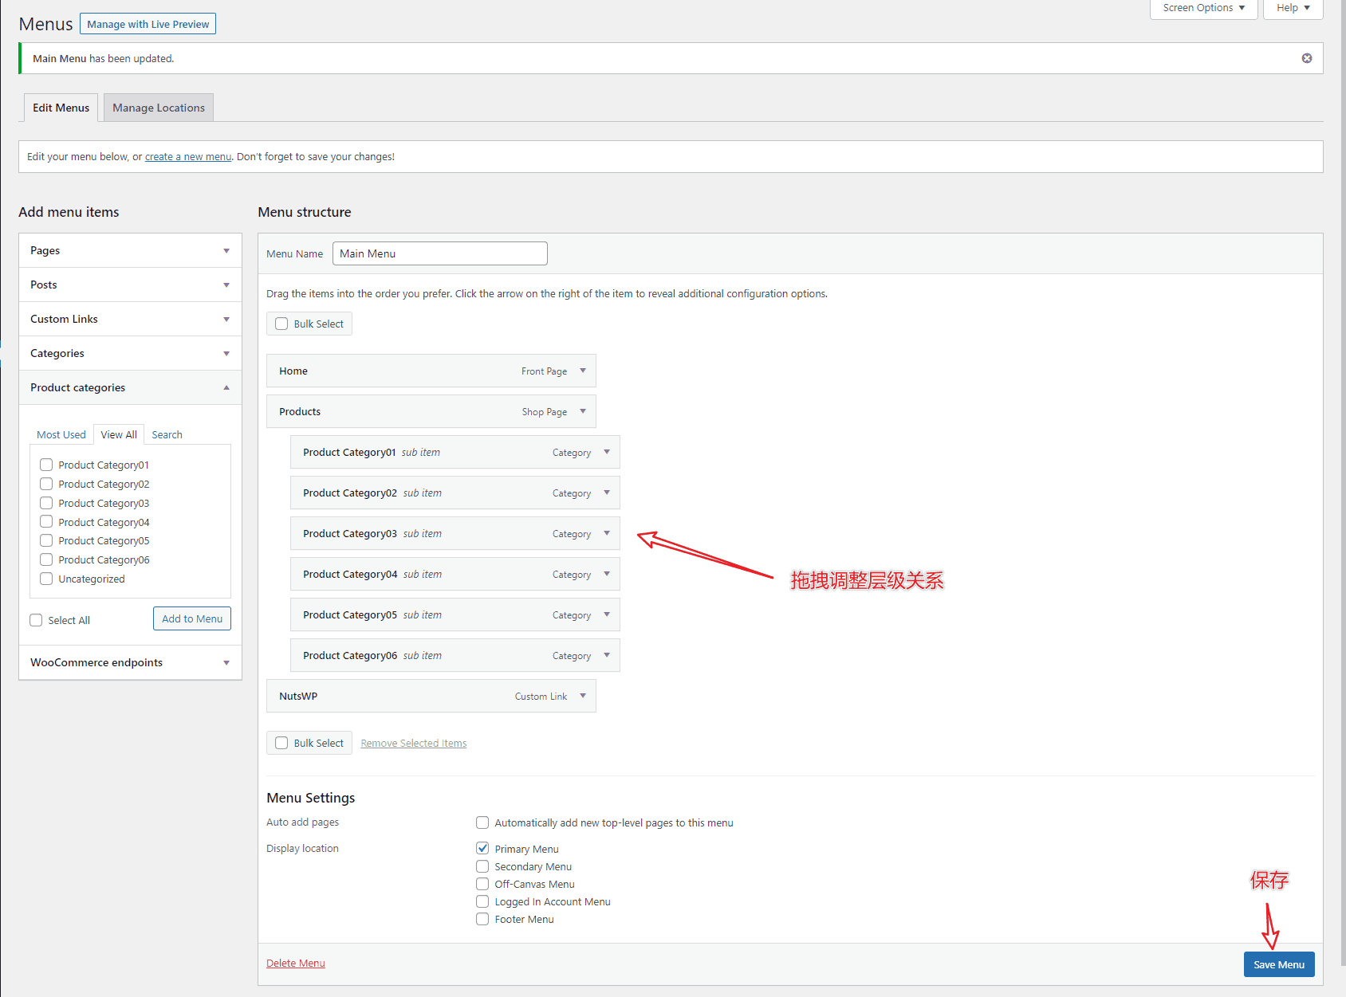Viewport: 1346px width, 997px height.
Task: Open the Search tab in Product categories
Action: point(167,434)
